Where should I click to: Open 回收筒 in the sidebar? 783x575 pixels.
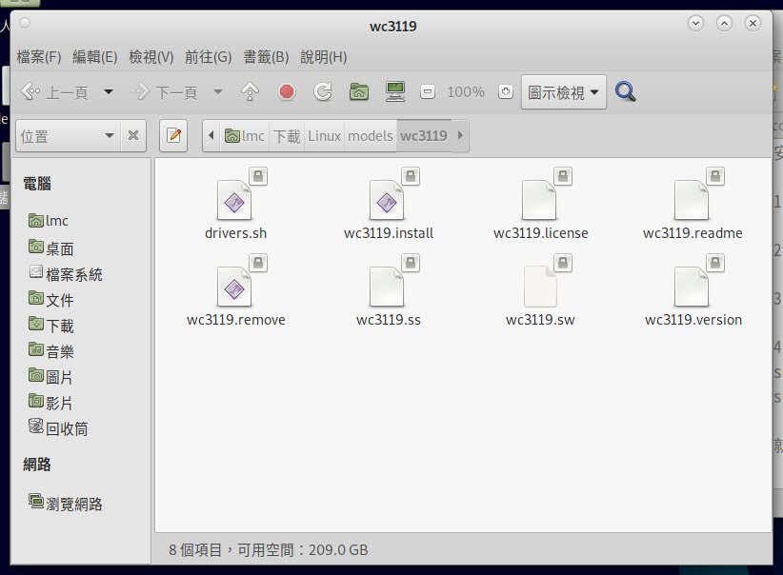pos(58,428)
